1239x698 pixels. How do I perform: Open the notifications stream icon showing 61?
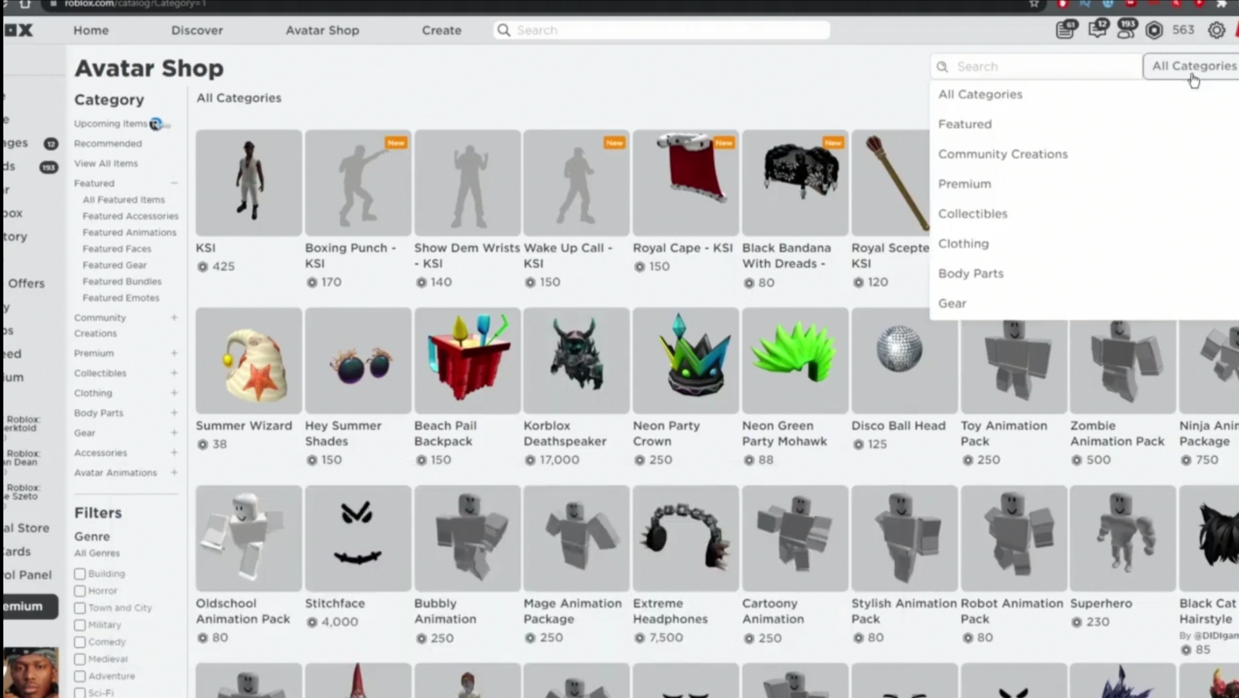1065,30
